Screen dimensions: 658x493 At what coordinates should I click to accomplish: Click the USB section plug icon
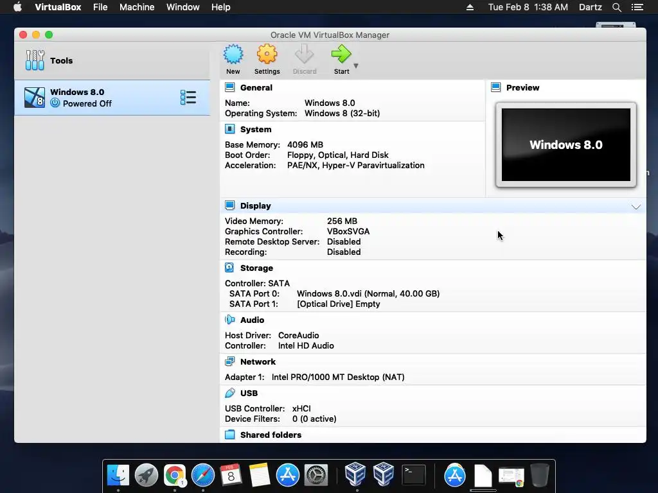click(x=229, y=393)
